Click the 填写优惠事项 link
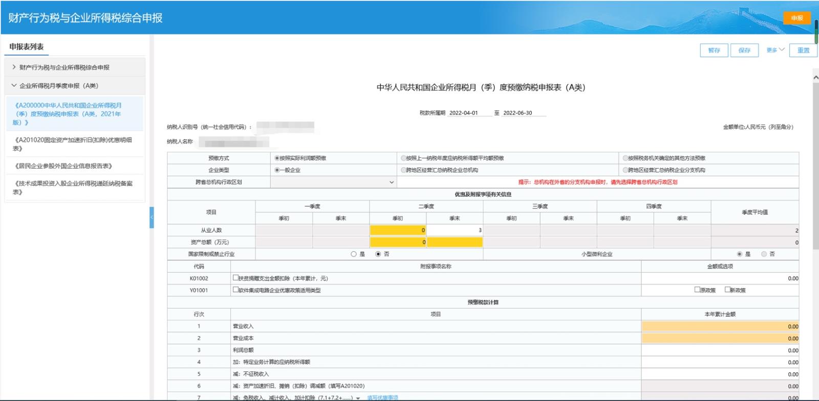The width and height of the screenshot is (819, 401). (382, 398)
